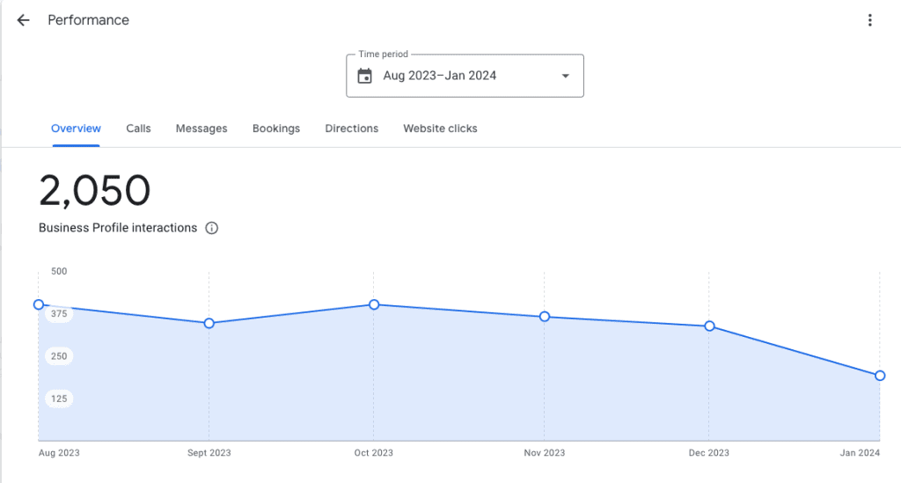The width and height of the screenshot is (901, 483).
Task: Click the Business Profile interactions label
Action: pos(118,228)
